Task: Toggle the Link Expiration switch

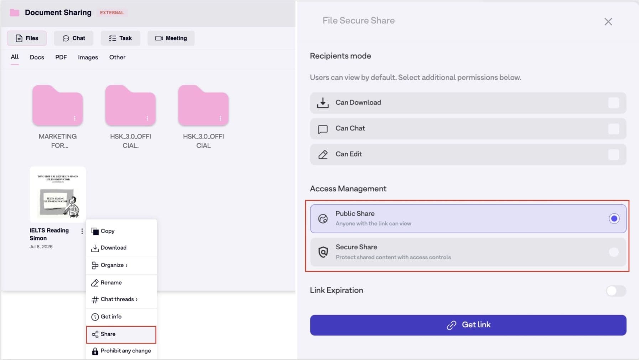Action: point(616,291)
